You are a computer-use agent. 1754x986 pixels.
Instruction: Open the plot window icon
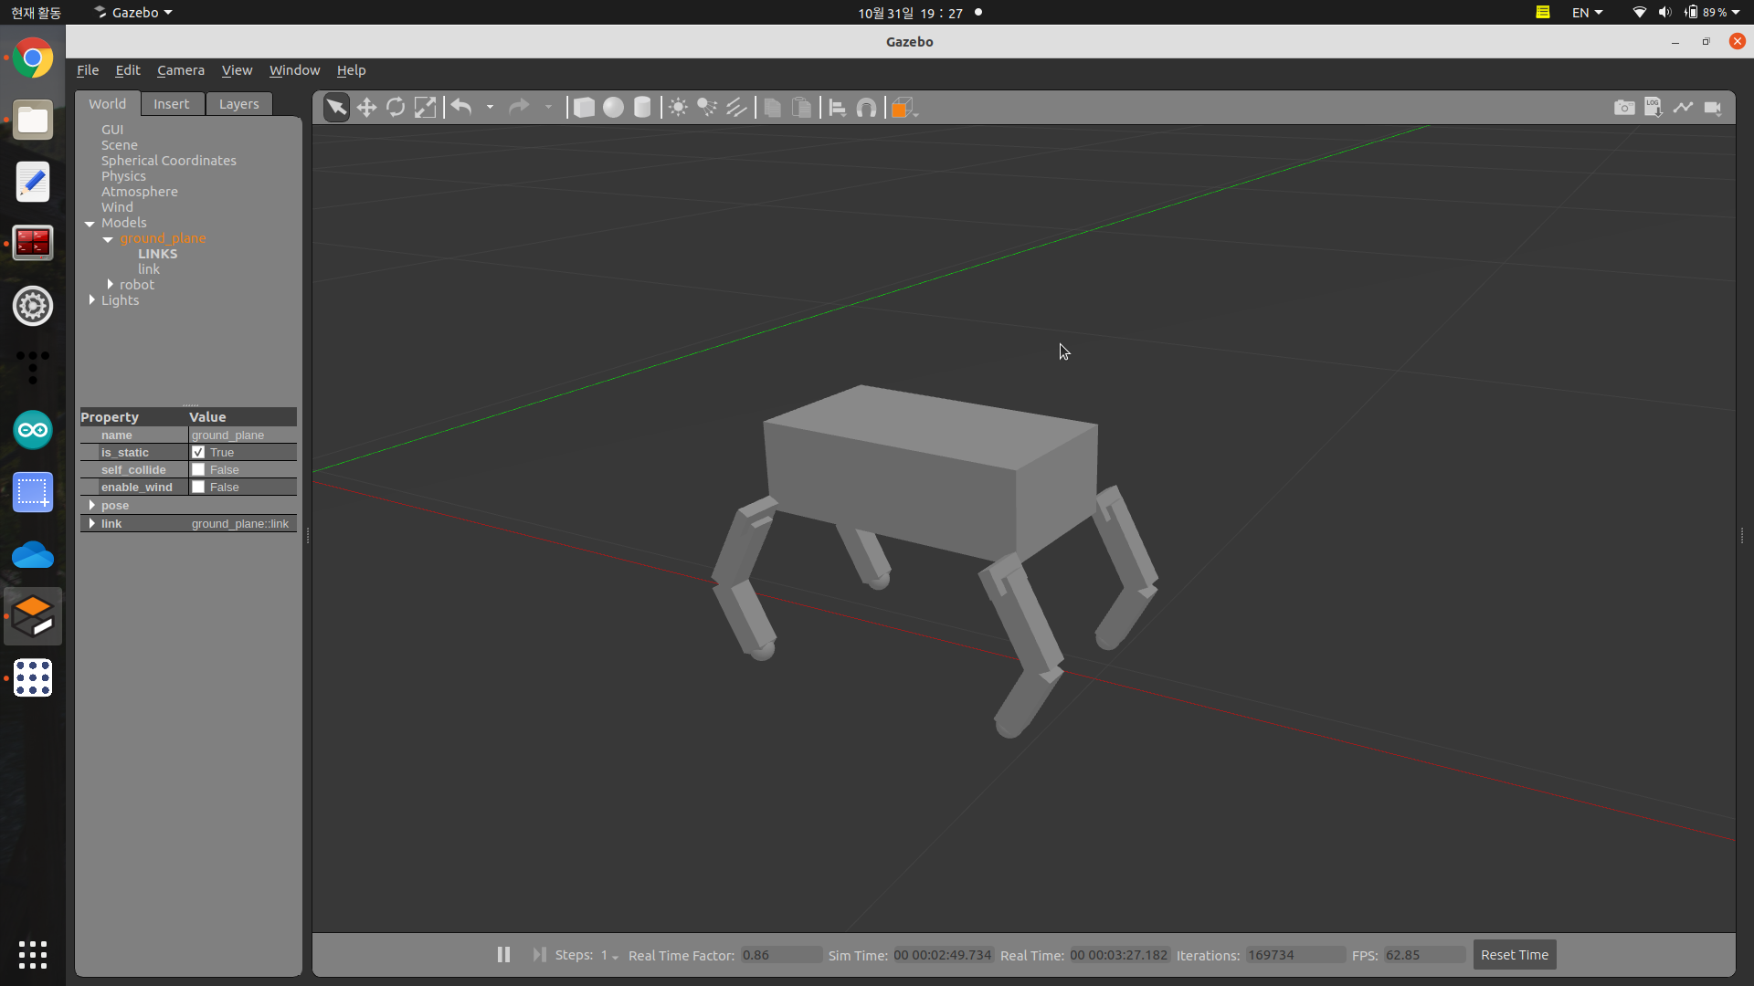coord(1683,108)
